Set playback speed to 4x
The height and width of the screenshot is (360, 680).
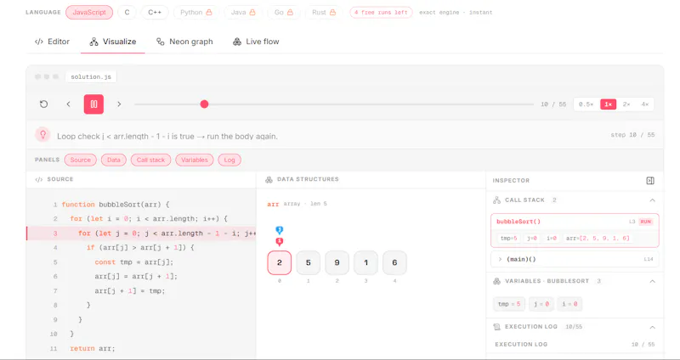645,104
